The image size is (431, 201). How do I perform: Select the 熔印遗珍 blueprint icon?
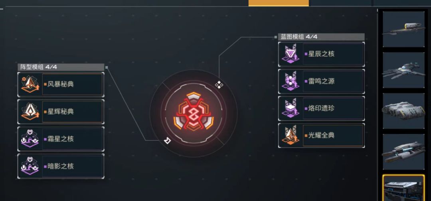coord(291,108)
